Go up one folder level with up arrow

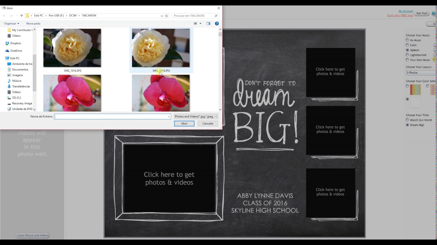click(x=22, y=16)
